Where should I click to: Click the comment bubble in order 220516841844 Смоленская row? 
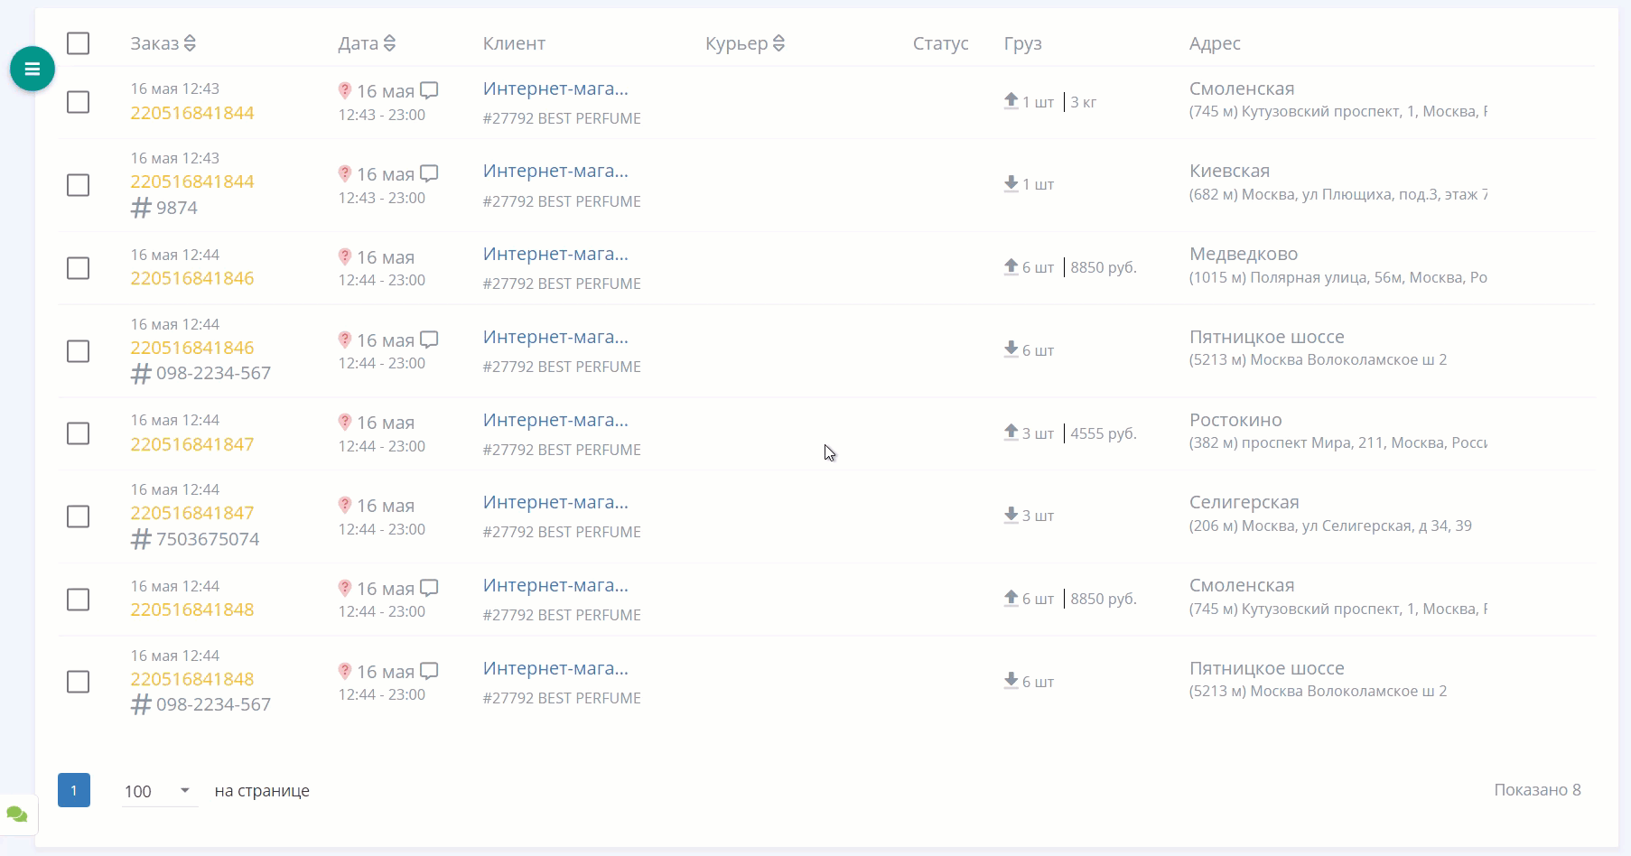[x=430, y=90]
